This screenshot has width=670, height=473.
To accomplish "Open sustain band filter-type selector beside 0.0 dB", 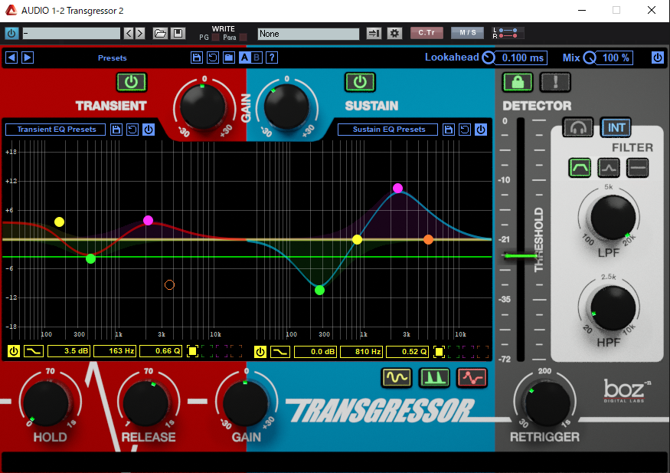I will 280,352.
